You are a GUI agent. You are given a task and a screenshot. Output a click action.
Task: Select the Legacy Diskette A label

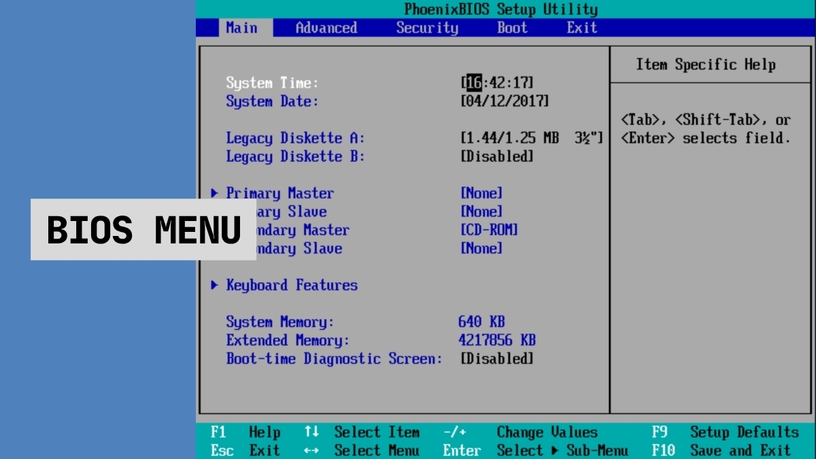(295, 138)
